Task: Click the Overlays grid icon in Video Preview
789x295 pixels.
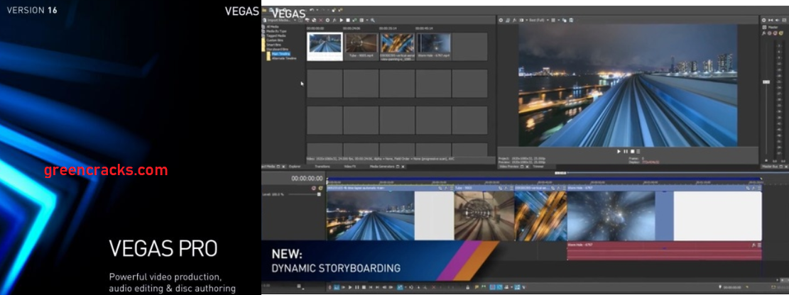Action: tap(553, 20)
